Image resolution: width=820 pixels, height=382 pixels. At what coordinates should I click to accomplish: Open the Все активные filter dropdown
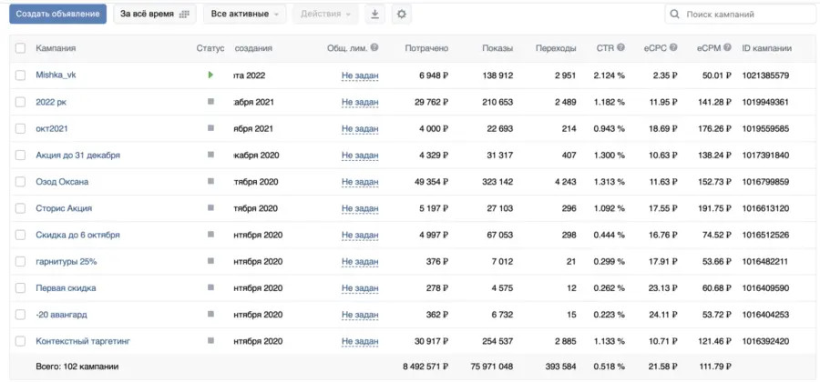[244, 15]
